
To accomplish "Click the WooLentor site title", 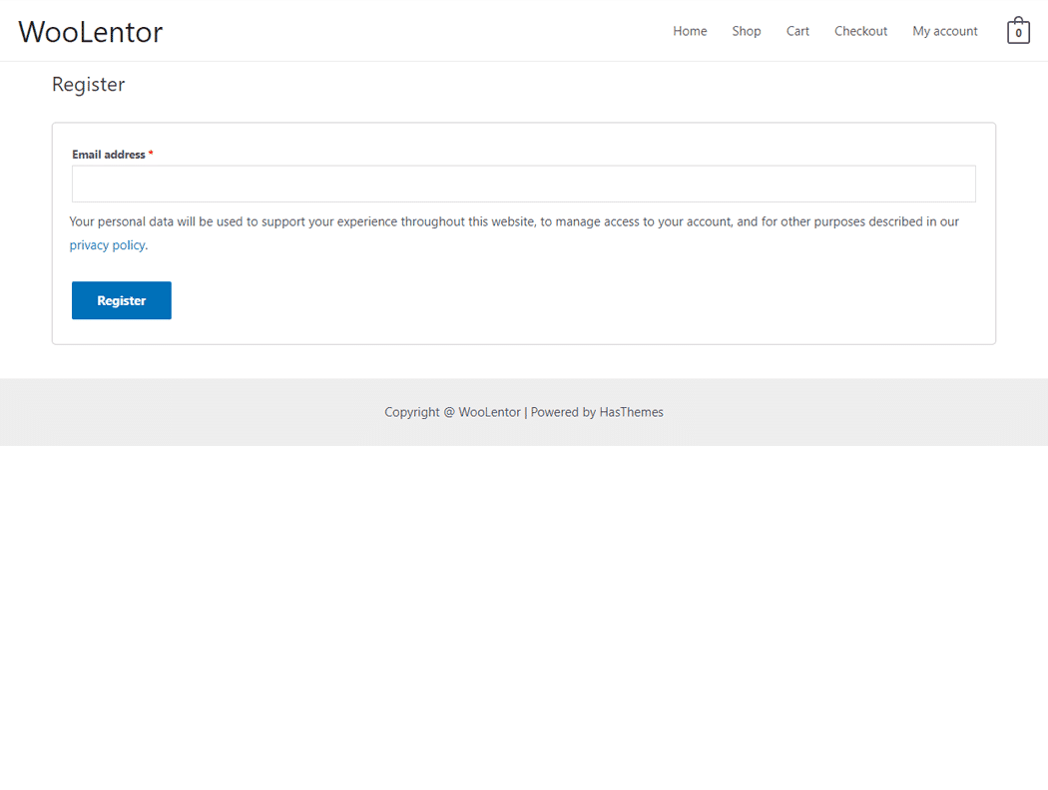I will click(90, 32).
